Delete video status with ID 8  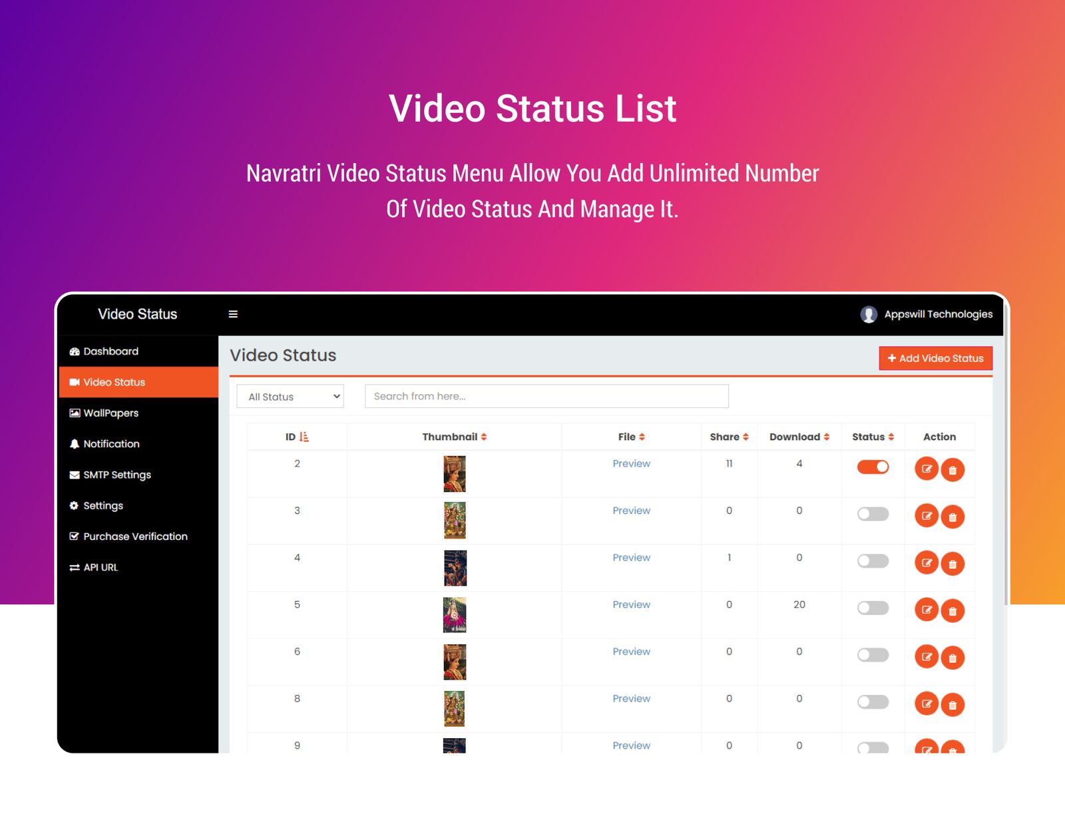953,705
